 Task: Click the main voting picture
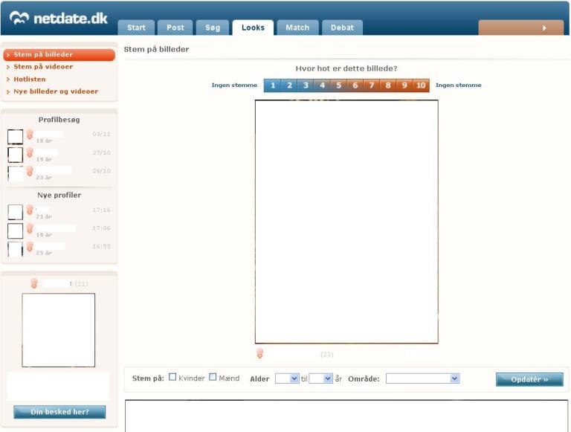click(x=346, y=222)
